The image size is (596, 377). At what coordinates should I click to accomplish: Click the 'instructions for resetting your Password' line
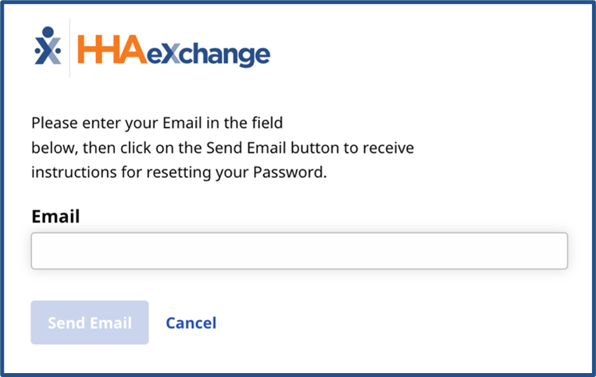coord(178,172)
